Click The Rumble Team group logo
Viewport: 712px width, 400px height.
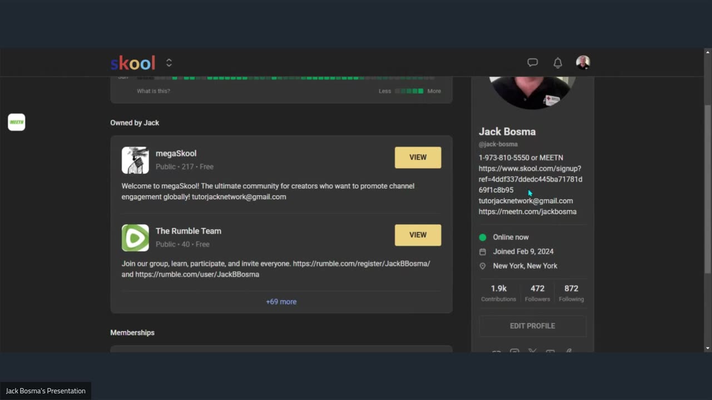[x=135, y=238]
